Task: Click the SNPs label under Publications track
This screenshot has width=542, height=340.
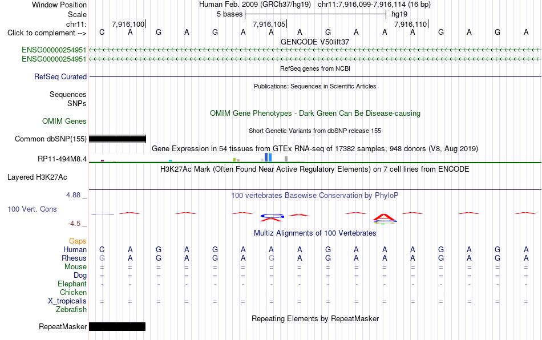Action: pyautogui.click(x=77, y=103)
